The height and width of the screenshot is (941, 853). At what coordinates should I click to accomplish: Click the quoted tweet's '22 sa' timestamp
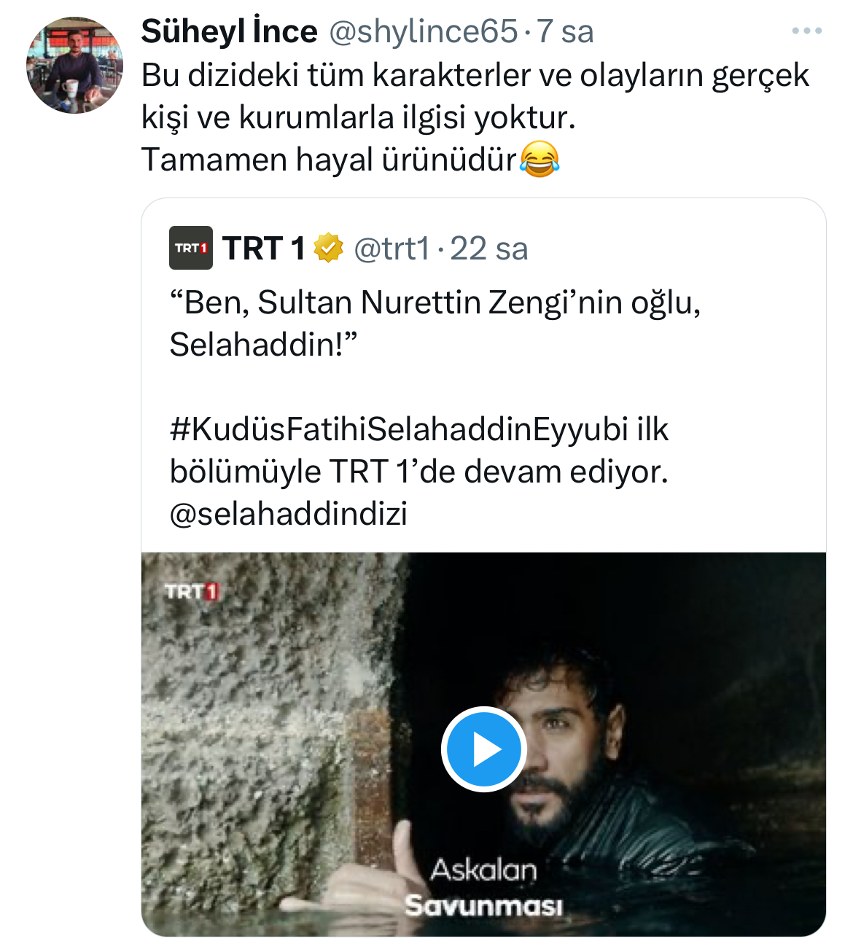[489, 248]
